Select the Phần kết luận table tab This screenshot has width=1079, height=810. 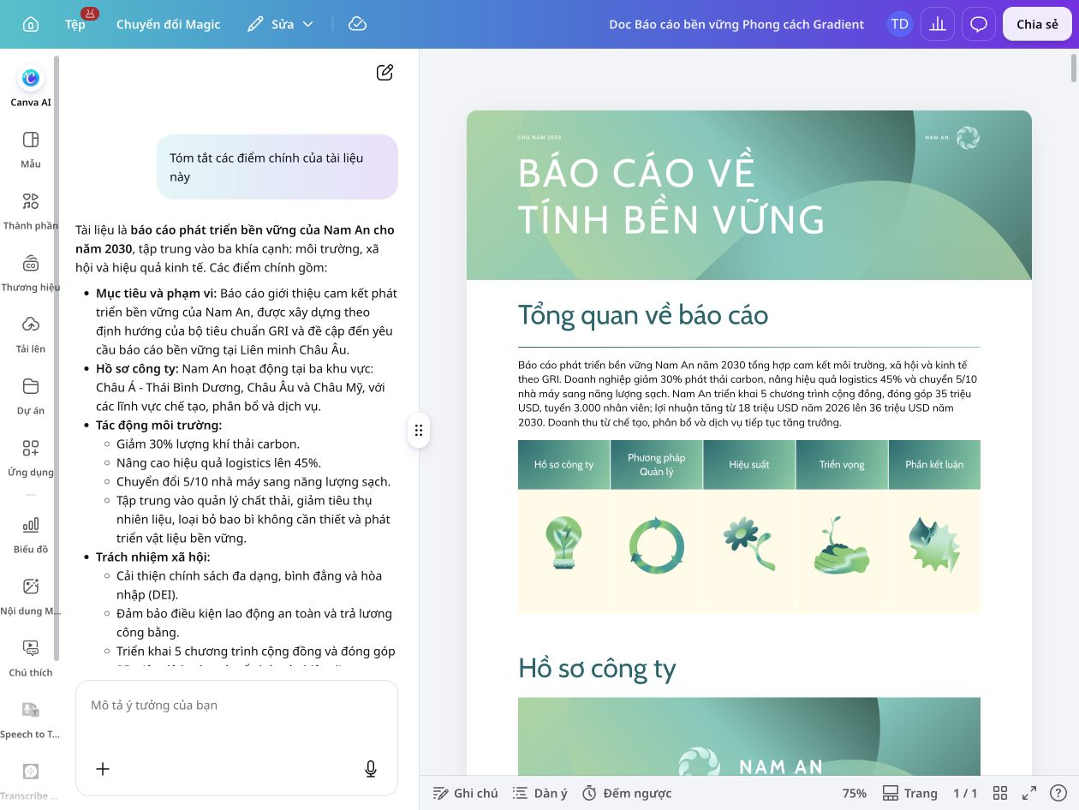click(x=934, y=465)
